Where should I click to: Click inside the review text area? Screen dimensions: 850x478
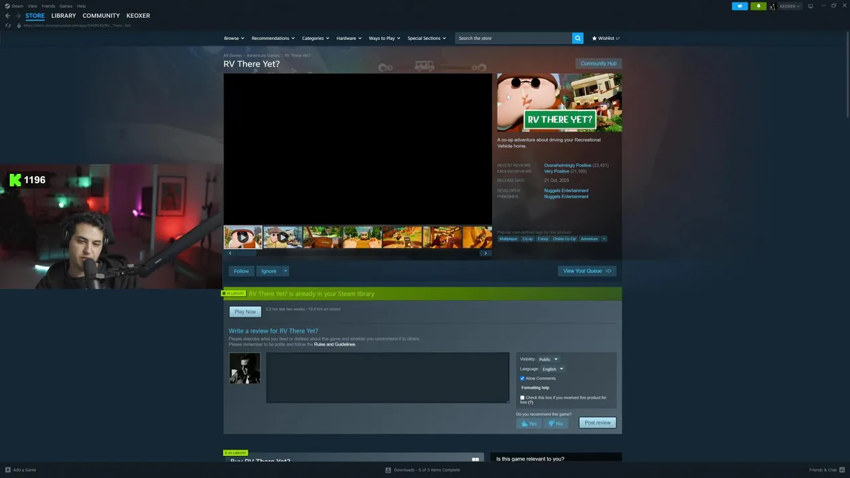tap(388, 378)
